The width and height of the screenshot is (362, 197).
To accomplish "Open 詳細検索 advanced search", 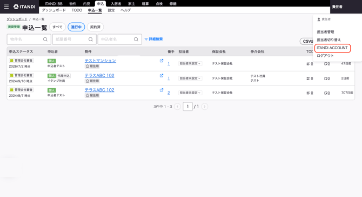I will tap(153, 39).
